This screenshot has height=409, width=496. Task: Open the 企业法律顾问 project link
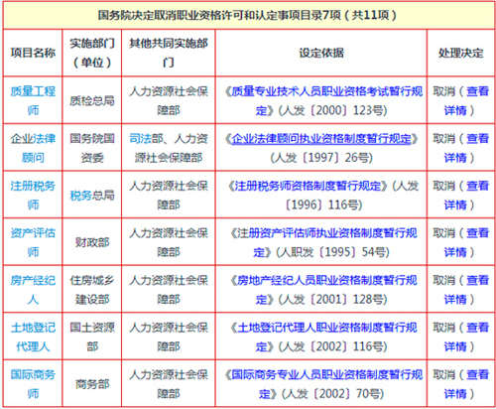coord(33,148)
